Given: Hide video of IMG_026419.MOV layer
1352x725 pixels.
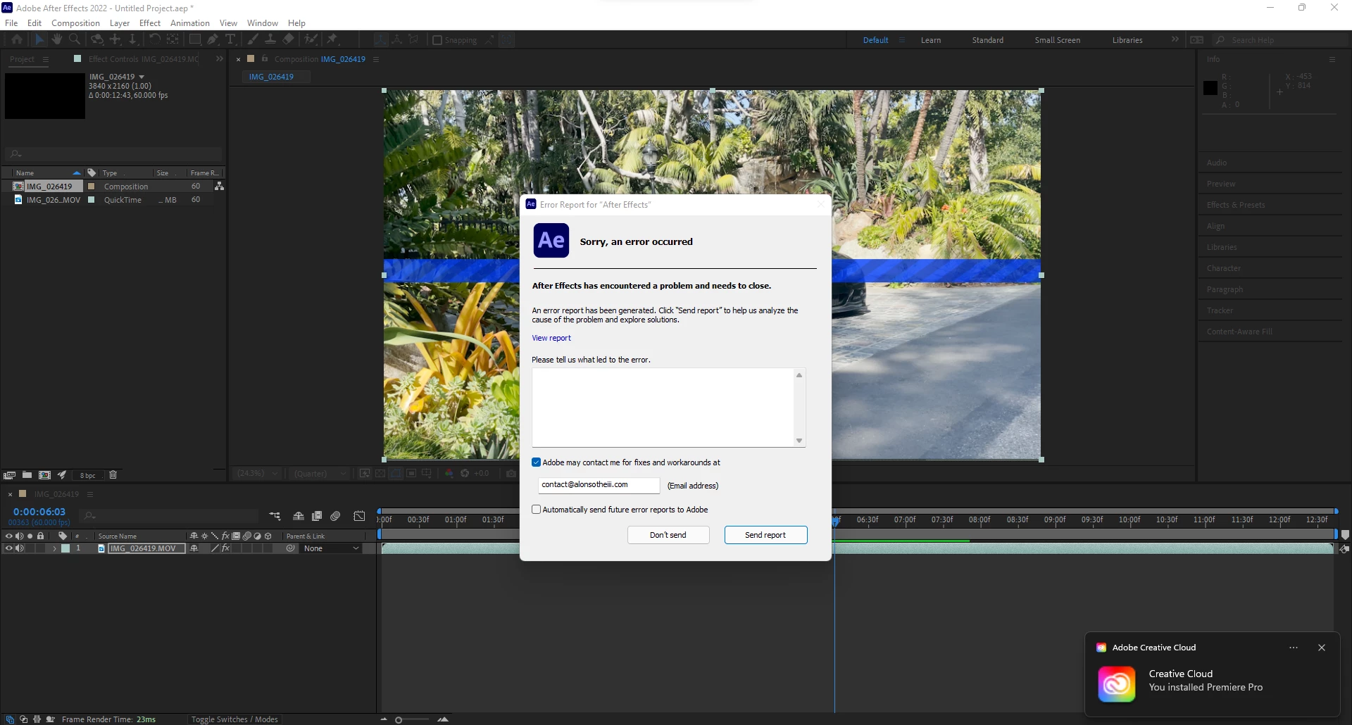Looking at the screenshot, I should click(8, 548).
